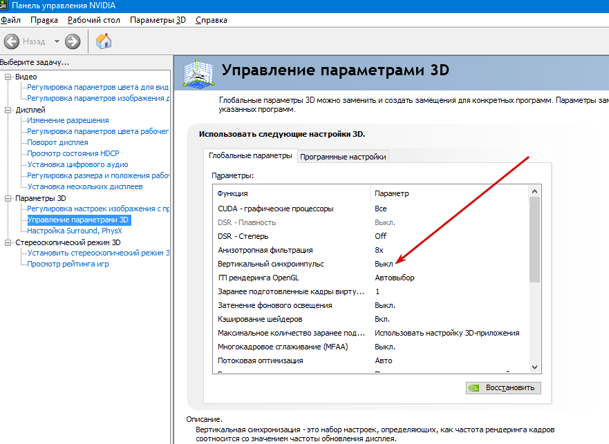This screenshot has height=444, width=609.
Task: Open Регулировка настроек изображения с просмотром
Action: click(x=98, y=209)
